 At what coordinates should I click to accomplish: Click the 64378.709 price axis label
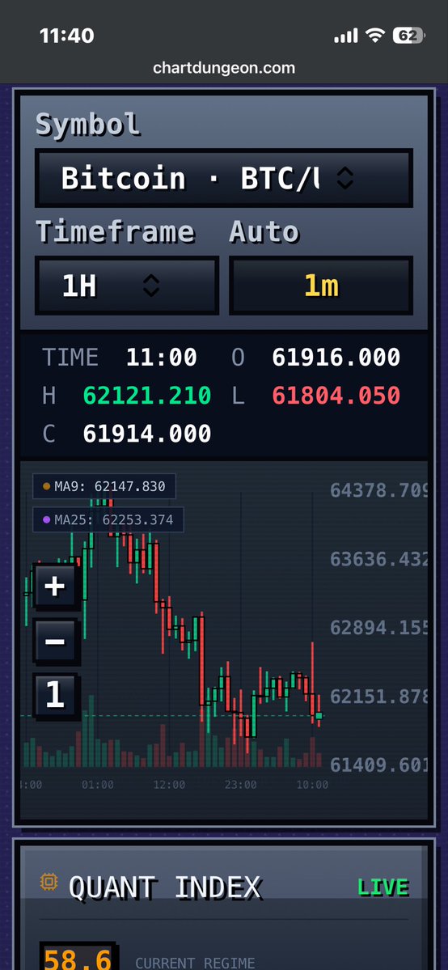[378, 490]
